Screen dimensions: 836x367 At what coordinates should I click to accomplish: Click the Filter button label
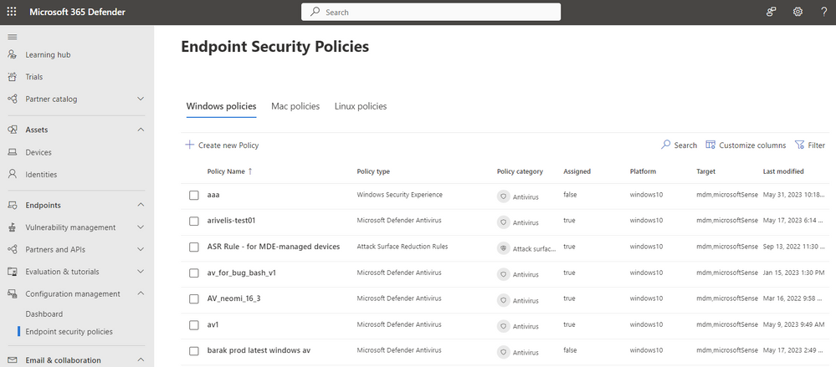pos(816,145)
